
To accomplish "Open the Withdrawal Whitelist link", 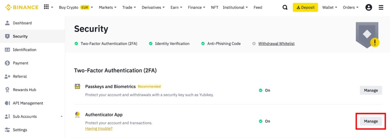I will pyautogui.click(x=276, y=43).
